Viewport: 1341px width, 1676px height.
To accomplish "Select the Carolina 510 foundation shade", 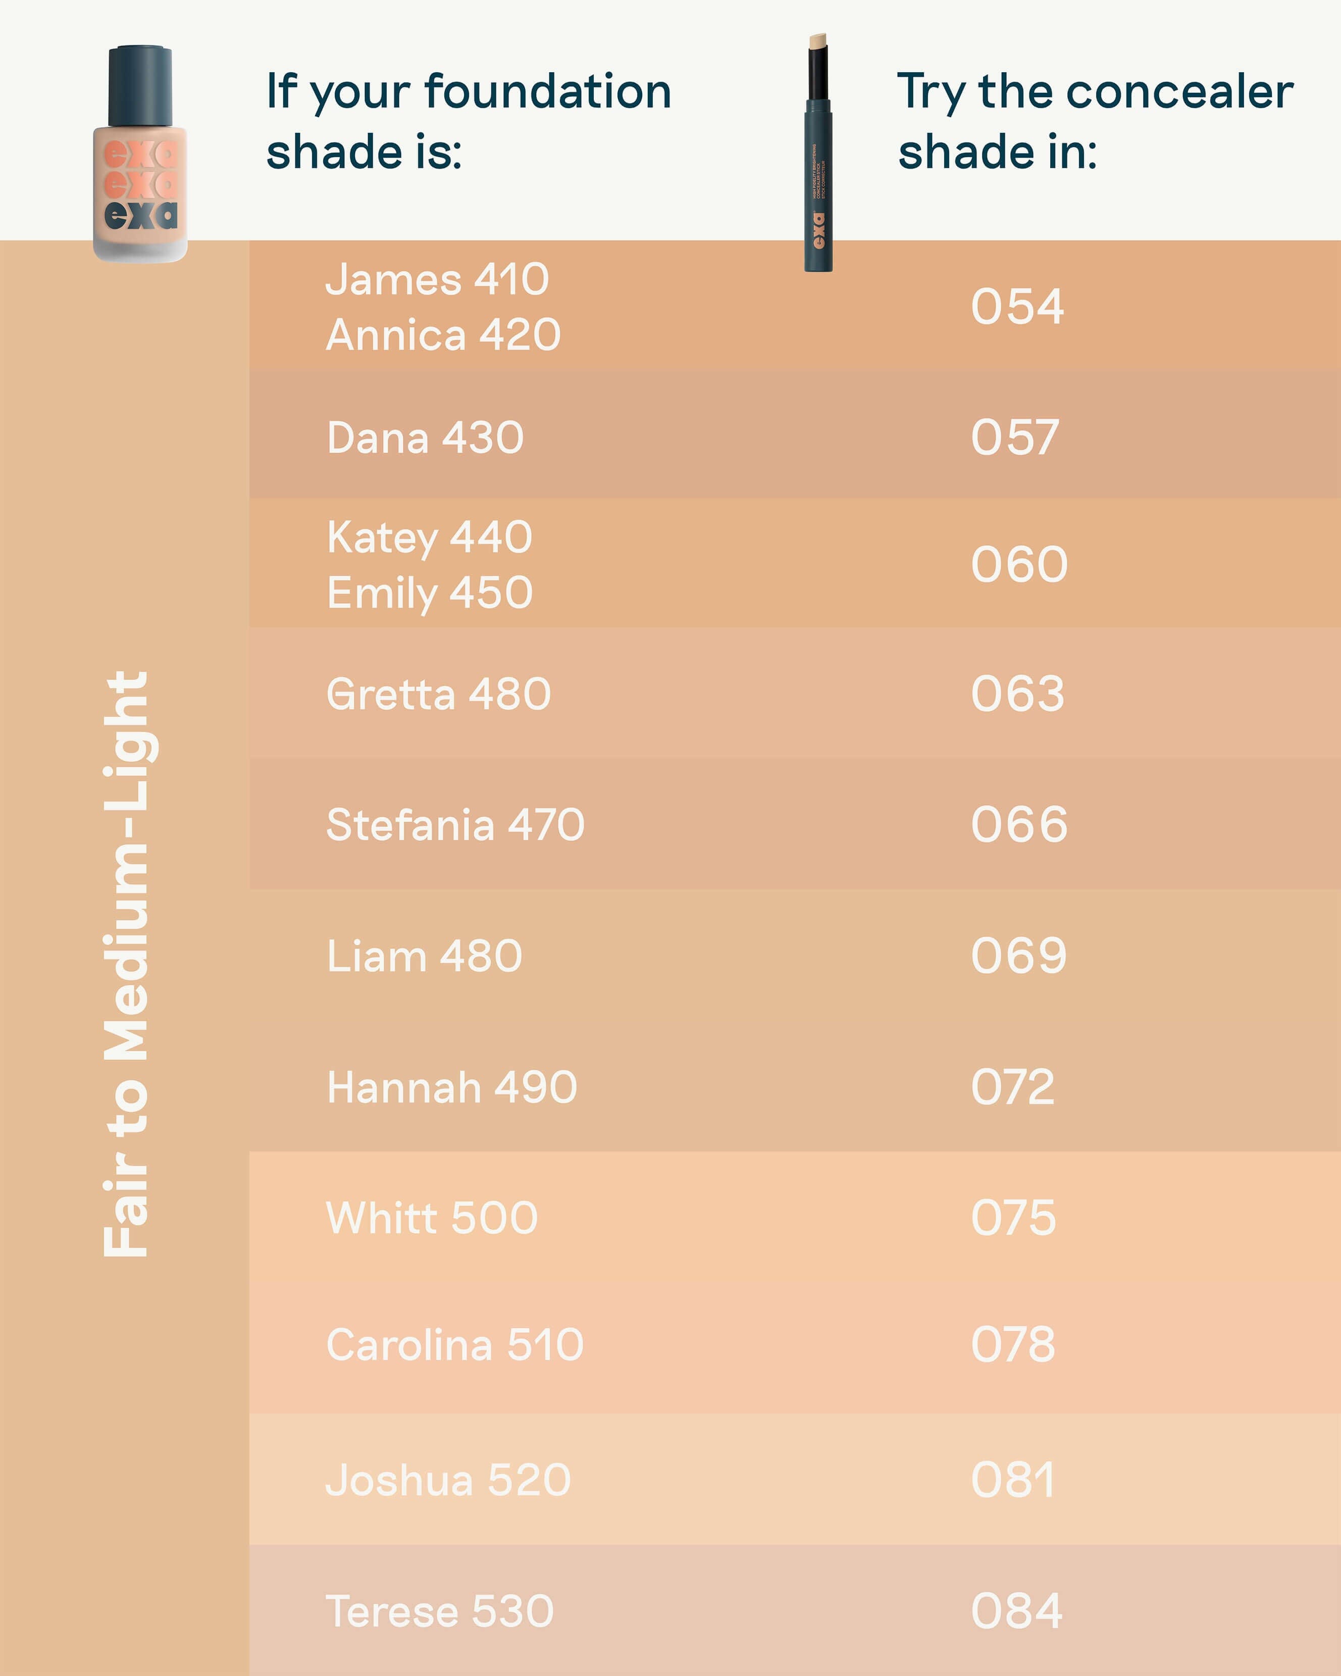I will (455, 1346).
